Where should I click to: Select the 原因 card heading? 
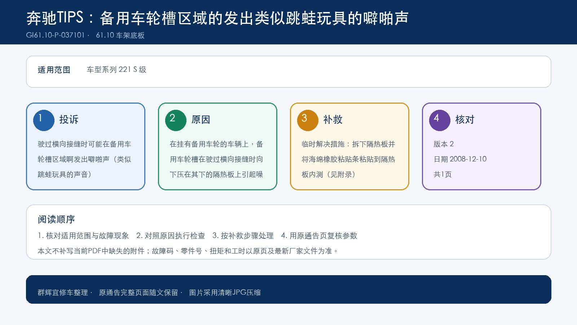coord(201,120)
